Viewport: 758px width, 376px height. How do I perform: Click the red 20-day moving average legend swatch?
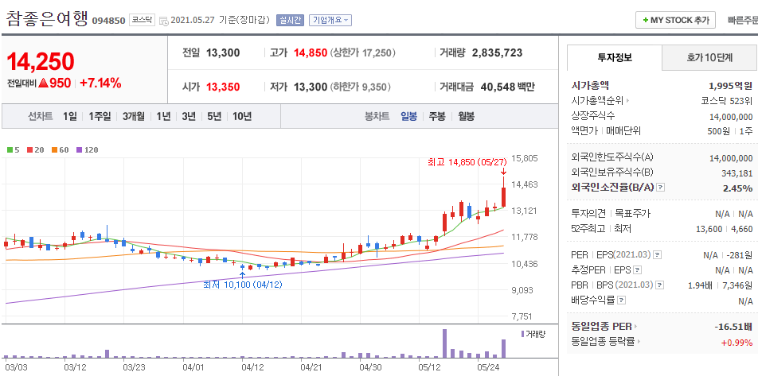coord(29,149)
